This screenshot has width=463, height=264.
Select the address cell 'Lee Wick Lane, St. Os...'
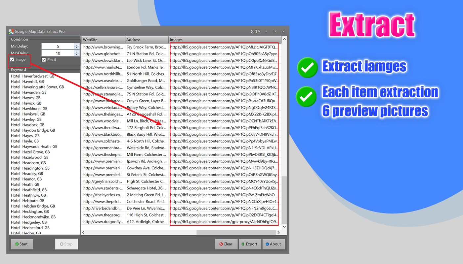click(147, 60)
